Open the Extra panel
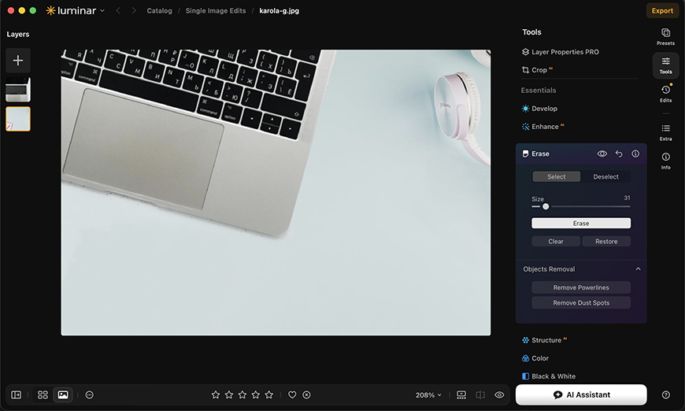This screenshot has height=411, width=685. (x=665, y=132)
